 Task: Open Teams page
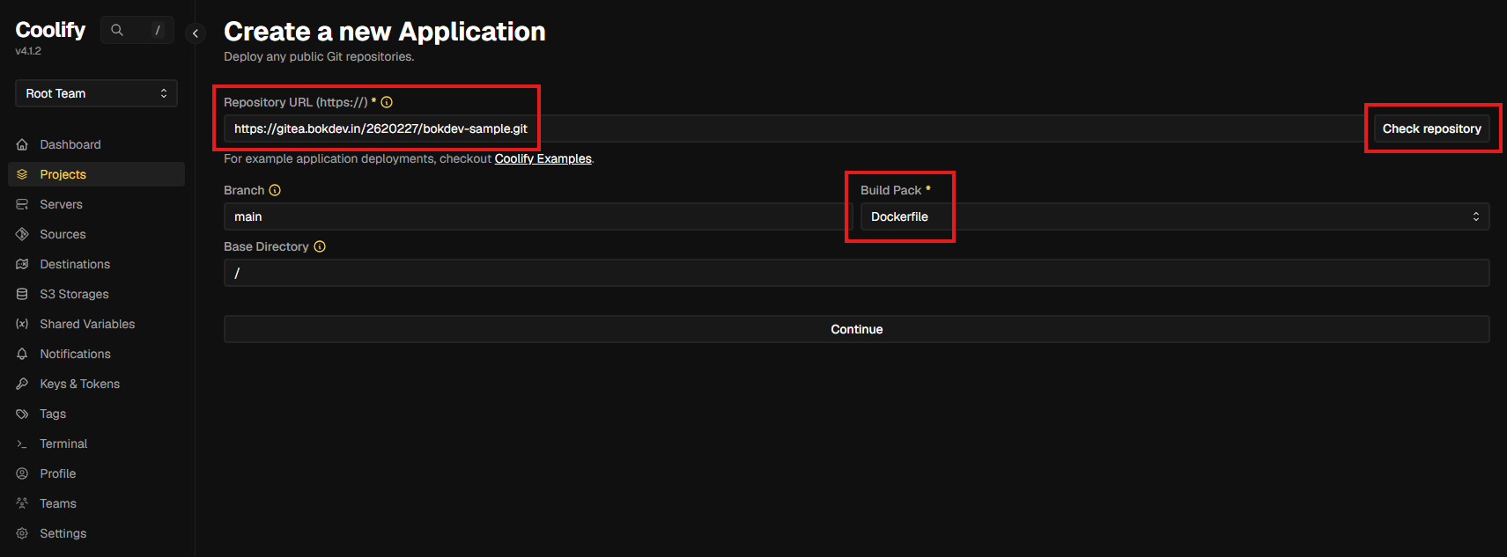coord(96,503)
